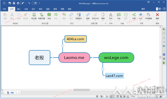
Task: Collapse the 404Le.com branch
Action: tap(63, 46)
